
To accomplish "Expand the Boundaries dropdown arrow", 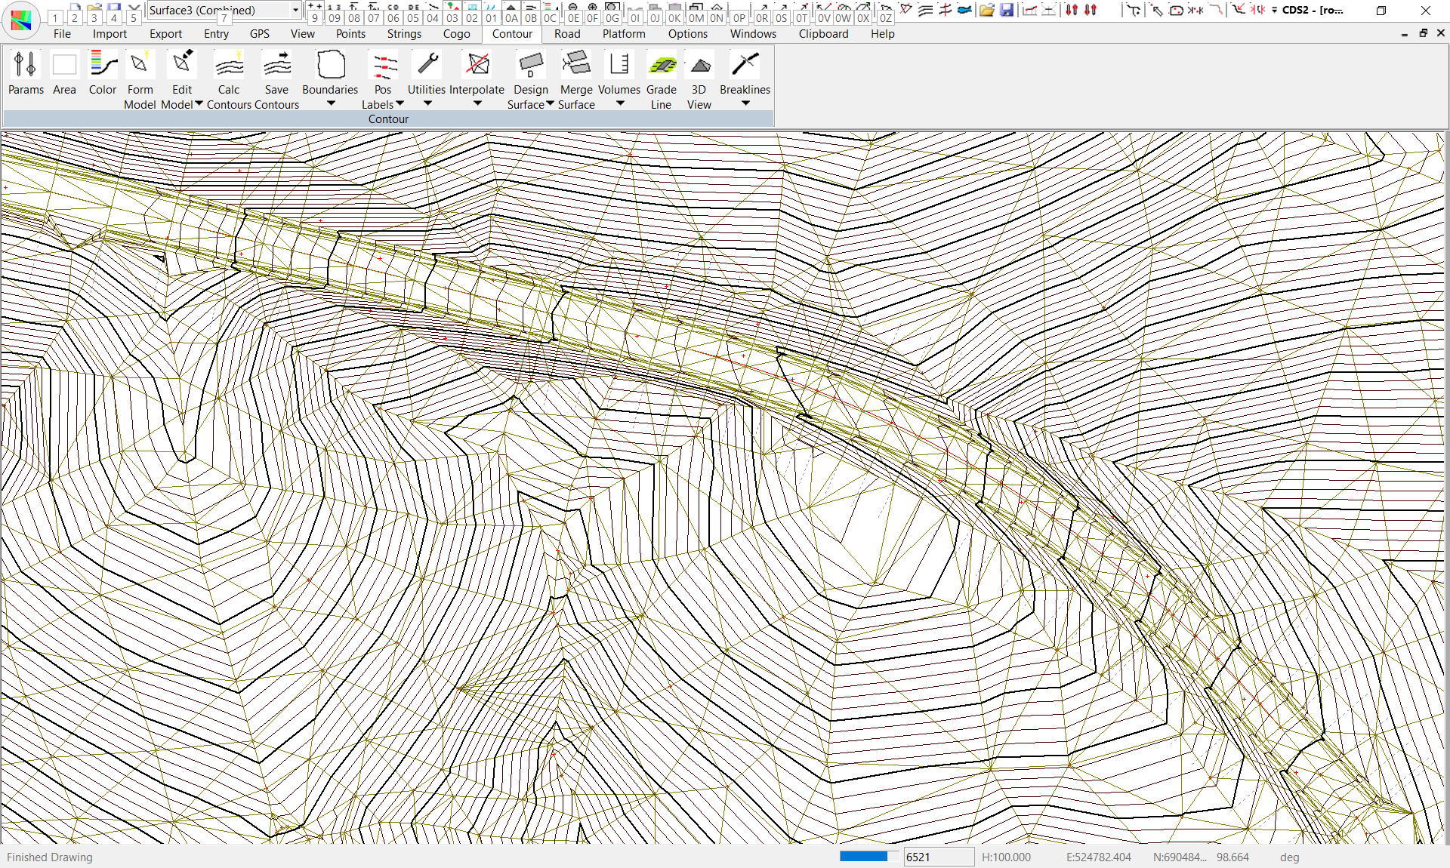I will pyautogui.click(x=331, y=103).
